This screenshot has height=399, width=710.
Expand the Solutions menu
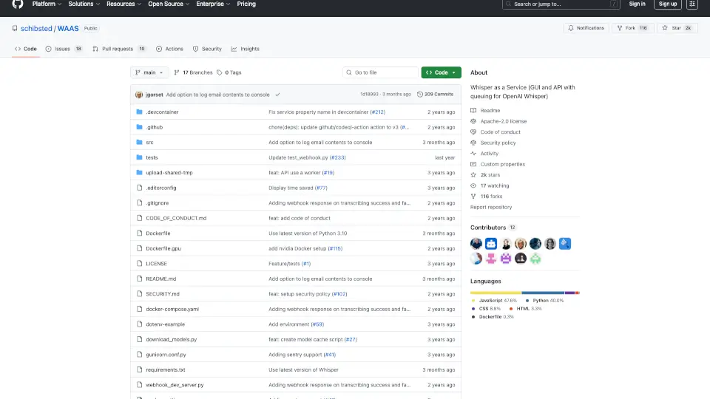click(84, 4)
